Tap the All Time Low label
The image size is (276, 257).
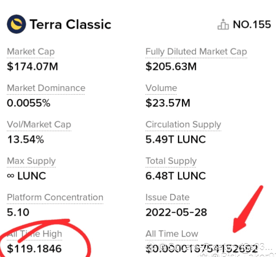[172, 234]
